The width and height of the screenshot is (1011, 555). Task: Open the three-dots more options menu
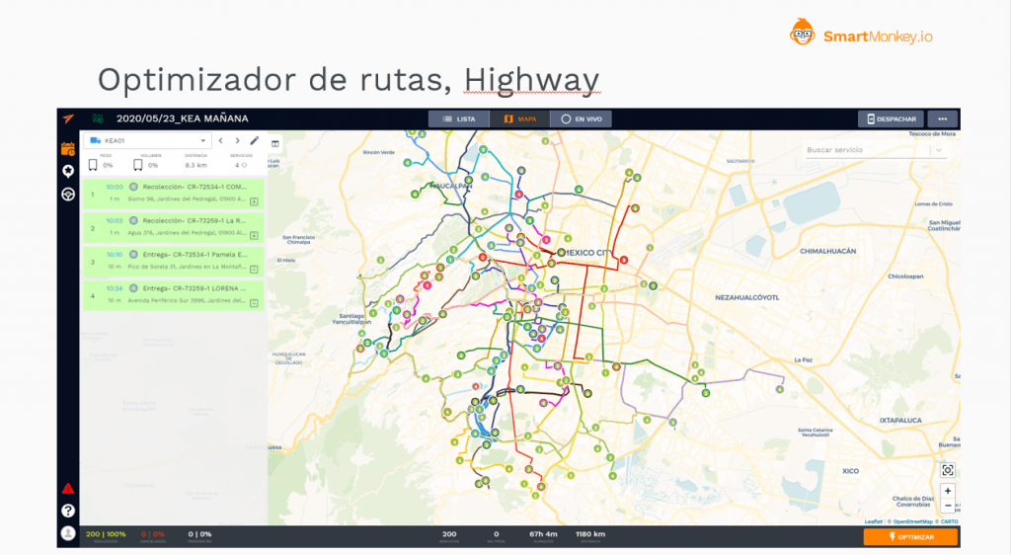tap(942, 119)
